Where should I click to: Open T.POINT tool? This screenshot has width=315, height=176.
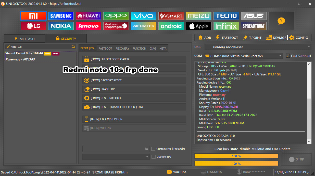pos(252,38)
